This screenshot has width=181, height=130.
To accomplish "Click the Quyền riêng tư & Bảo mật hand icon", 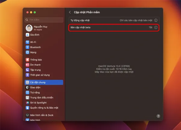I will [27, 108].
